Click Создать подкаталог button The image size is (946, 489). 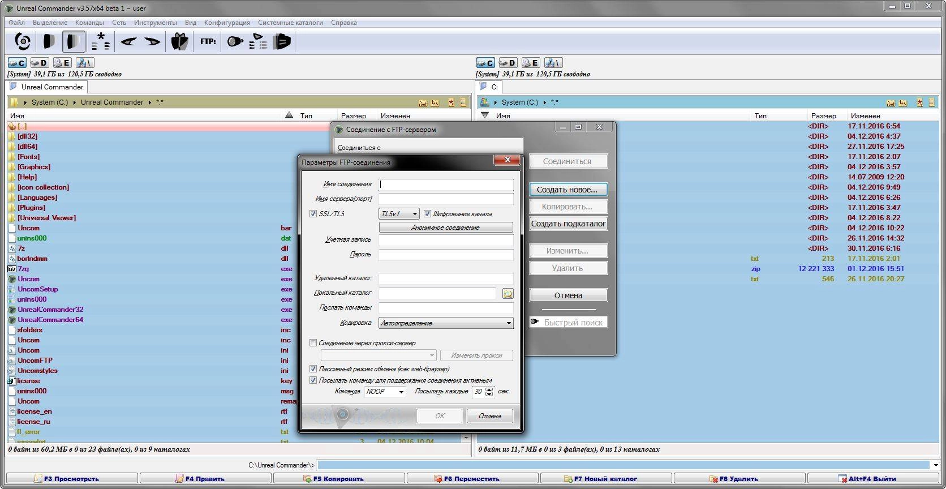coord(568,224)
